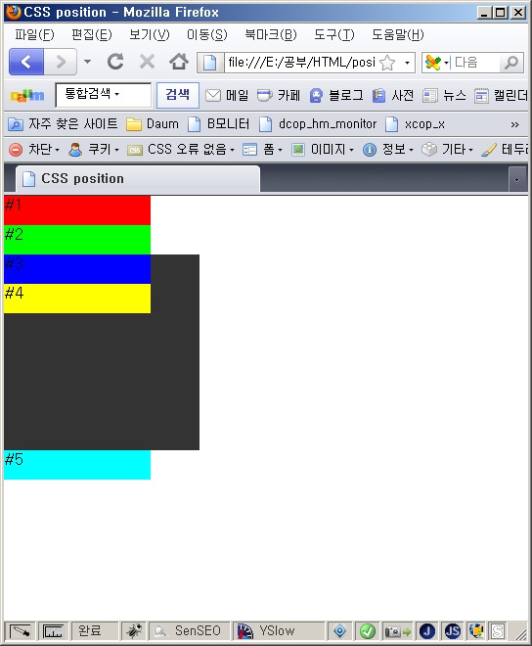This screenshot has height=646, width=532.
Task: Click the file URL address field
Action: click(x=300, y=63)
